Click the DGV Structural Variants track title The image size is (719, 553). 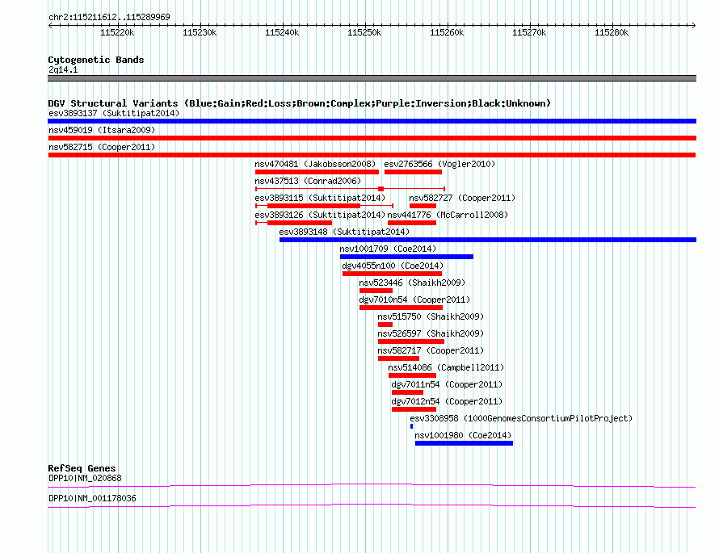(x=300, y=103)
